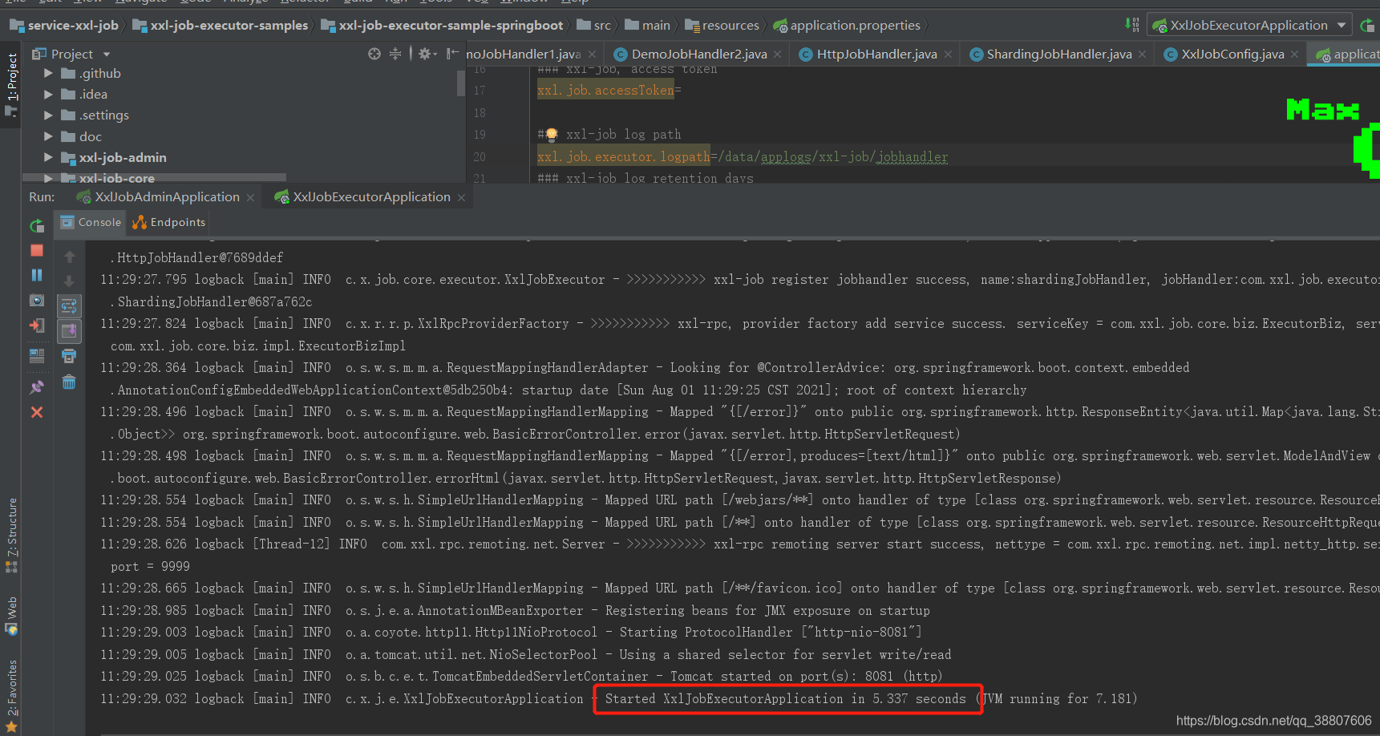Dump threads with the camera icon
Image resolution: width=1380 pixels, height=736 pixels.
37,300
